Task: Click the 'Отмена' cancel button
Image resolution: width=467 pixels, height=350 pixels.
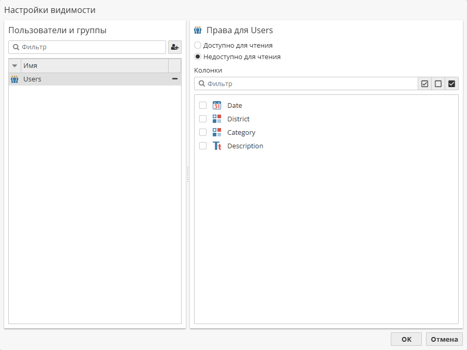Action: (x=444, y=339)
